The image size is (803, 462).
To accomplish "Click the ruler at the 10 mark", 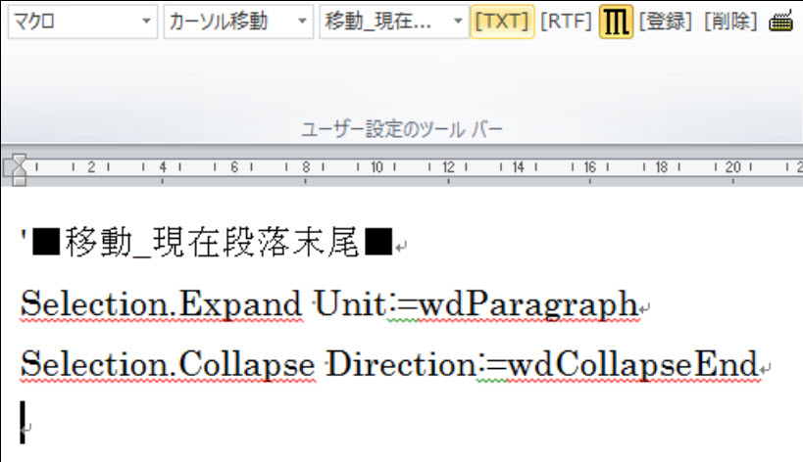I will click(376, 167).
